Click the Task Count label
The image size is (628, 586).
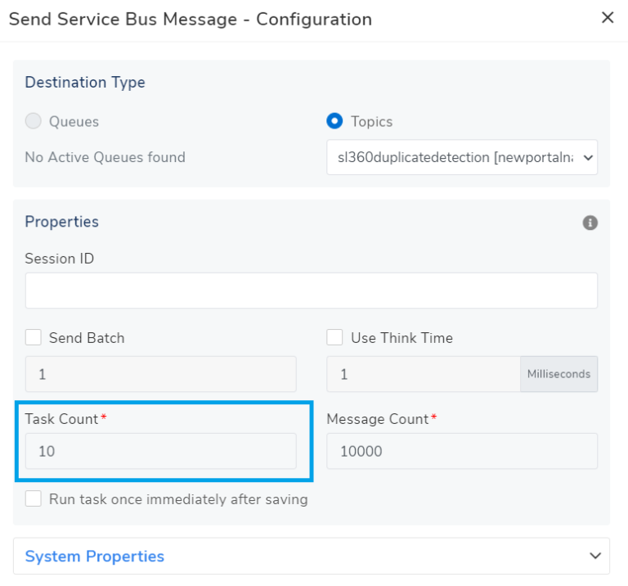[62, 419]
